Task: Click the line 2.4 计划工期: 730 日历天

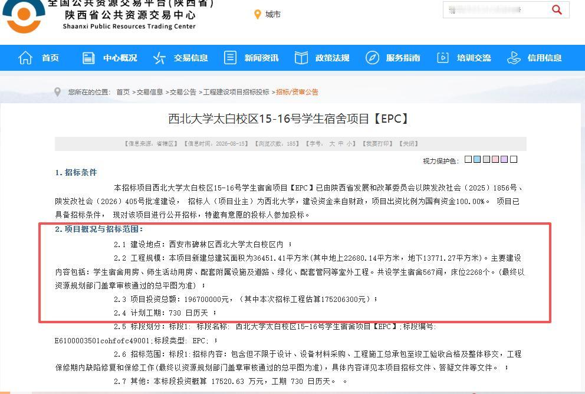Action: pyautogui.click(x=165, y=313)
